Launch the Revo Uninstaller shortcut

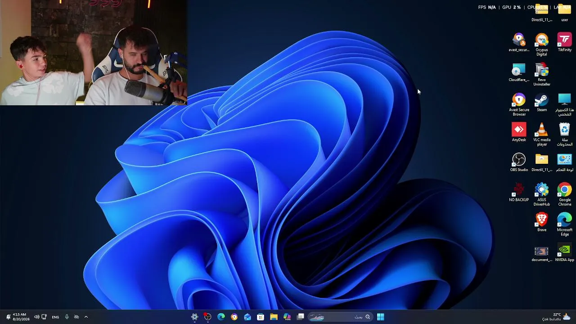pos(542,75)
